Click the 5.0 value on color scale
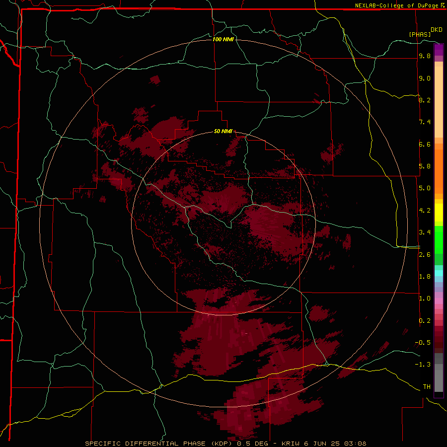Viewport: 447px width, 447px height. [425, 188]
